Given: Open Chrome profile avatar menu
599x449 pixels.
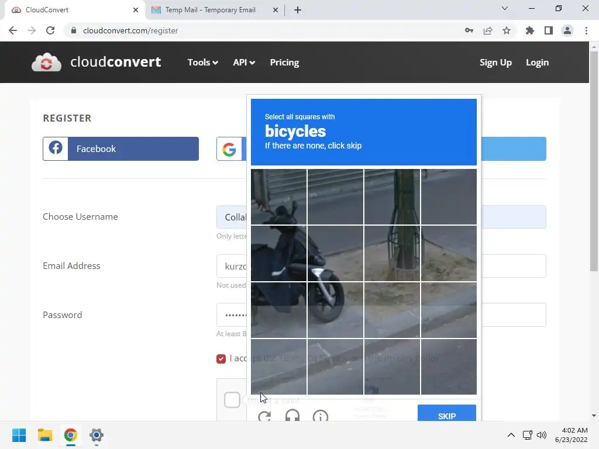Looking at the screenshot, I should pyautogui.click(x=567, y=30).
